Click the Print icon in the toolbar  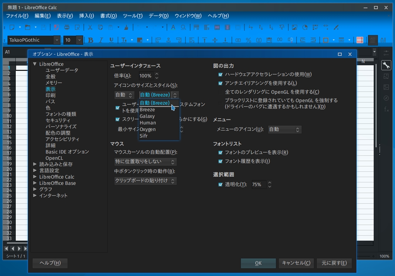click(x=67, y=27)
